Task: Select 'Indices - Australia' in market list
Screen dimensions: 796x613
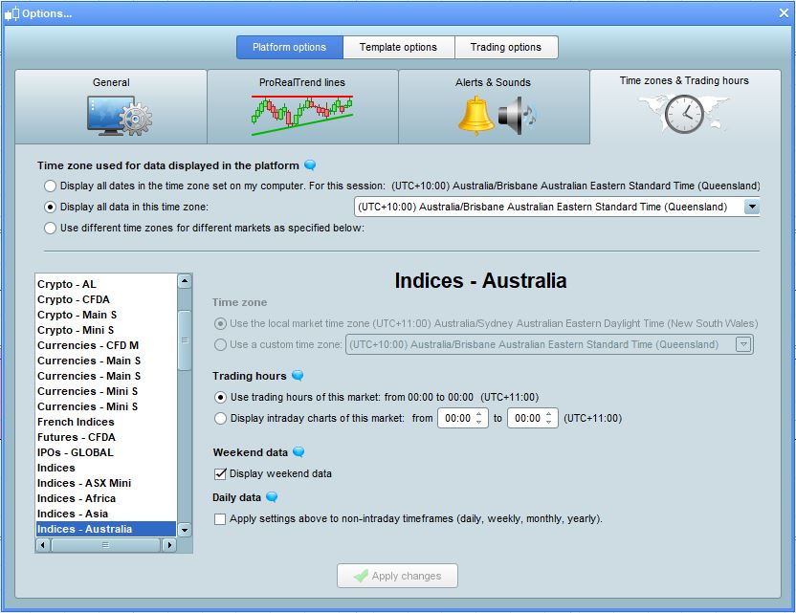Action: click(x=106, y=529)
